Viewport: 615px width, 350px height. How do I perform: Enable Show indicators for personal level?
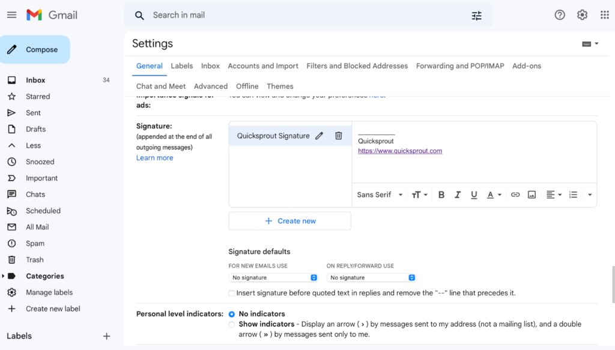point(231,324)
